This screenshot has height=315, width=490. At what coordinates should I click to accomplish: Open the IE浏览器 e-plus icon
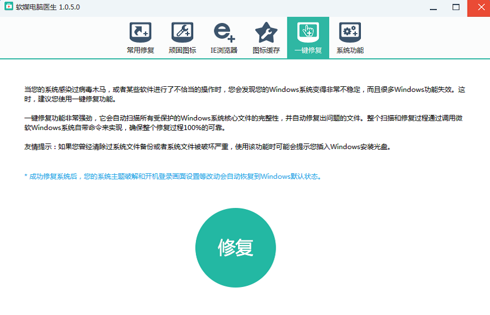pyautogui.click(x=224, y=33)
